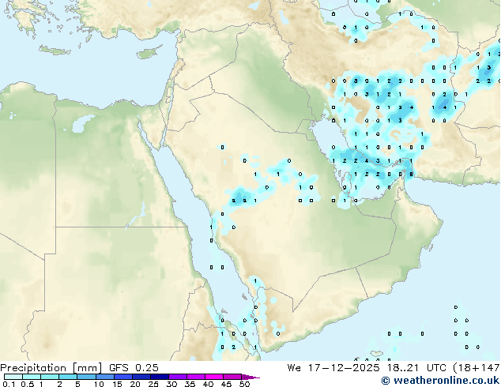The height and width of the screenshot is (387, 501).
Task: Pick the legend swatch between 10 and 15
Action: pyautogui.click(x=104, y=377)
